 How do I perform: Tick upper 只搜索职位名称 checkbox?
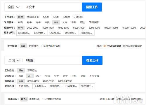click(x=43, y=46)
